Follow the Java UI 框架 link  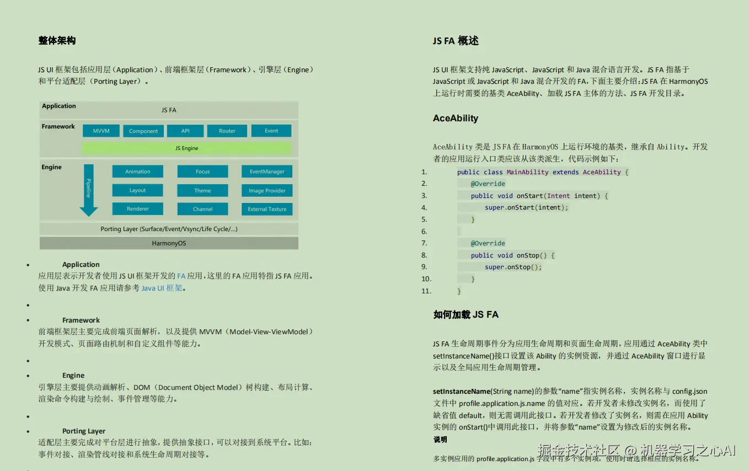(x=162, y=288)
